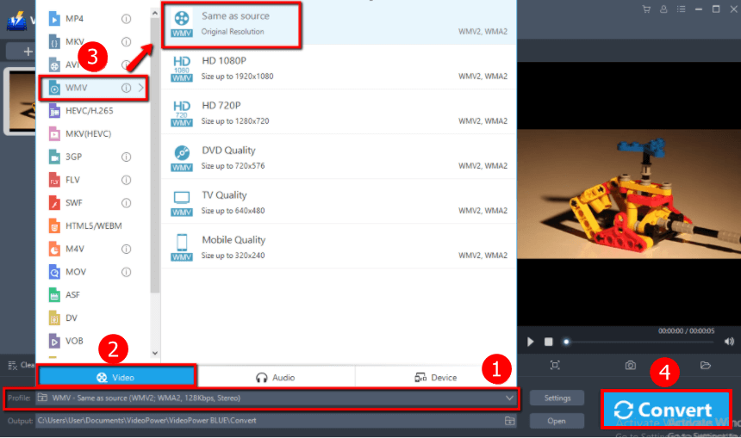Switch to the Device tab
The image size is (741, 438).
(435, 377)
